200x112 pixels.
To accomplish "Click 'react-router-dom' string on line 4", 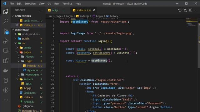I will 114,22.
